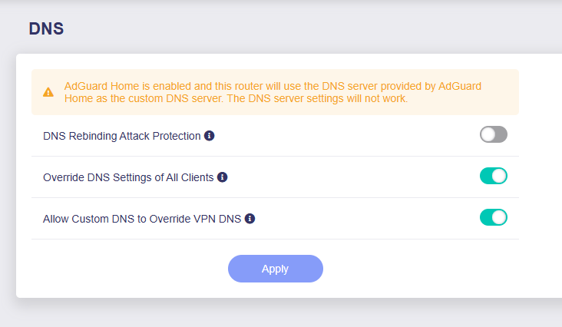The height and width of the screenshot is (327, 562).
Task: Show info for Allow Custom DNS option
Action: click(250, 219)
